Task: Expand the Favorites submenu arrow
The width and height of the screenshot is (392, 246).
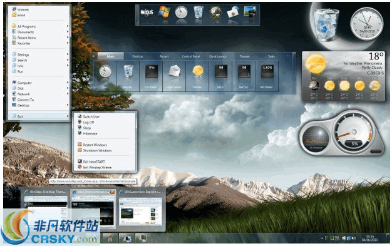Action: pos(68,43)
